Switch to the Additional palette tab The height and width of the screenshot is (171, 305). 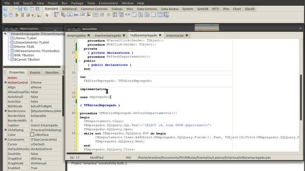click(x=69, y=9)
